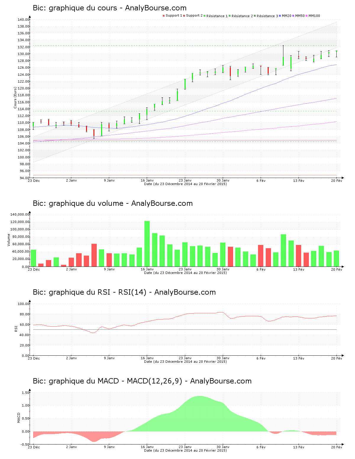355x459 pixels.
Task: Select the 'Support 2' legend label
Action: click(194, 16)
